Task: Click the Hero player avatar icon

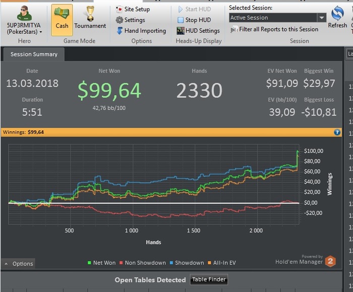Action: (24, 13)
